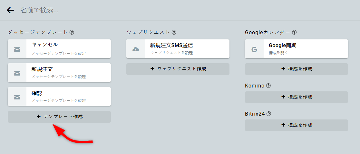Viewport: 360px width, 154px height.
Task: Click the cloud icon for 新規注文SMS送信
Action: 136,49
